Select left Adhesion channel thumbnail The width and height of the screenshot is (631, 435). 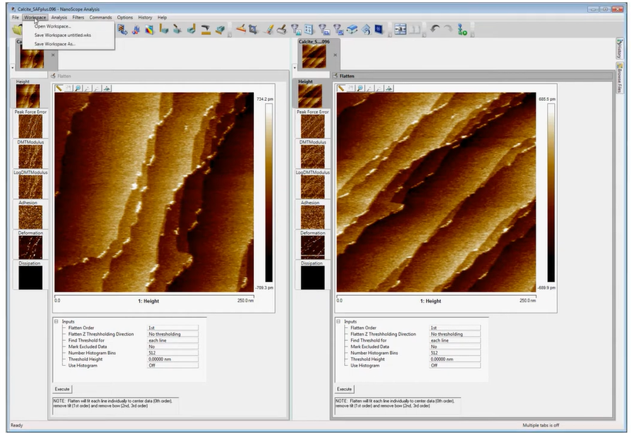coord(31,217)
